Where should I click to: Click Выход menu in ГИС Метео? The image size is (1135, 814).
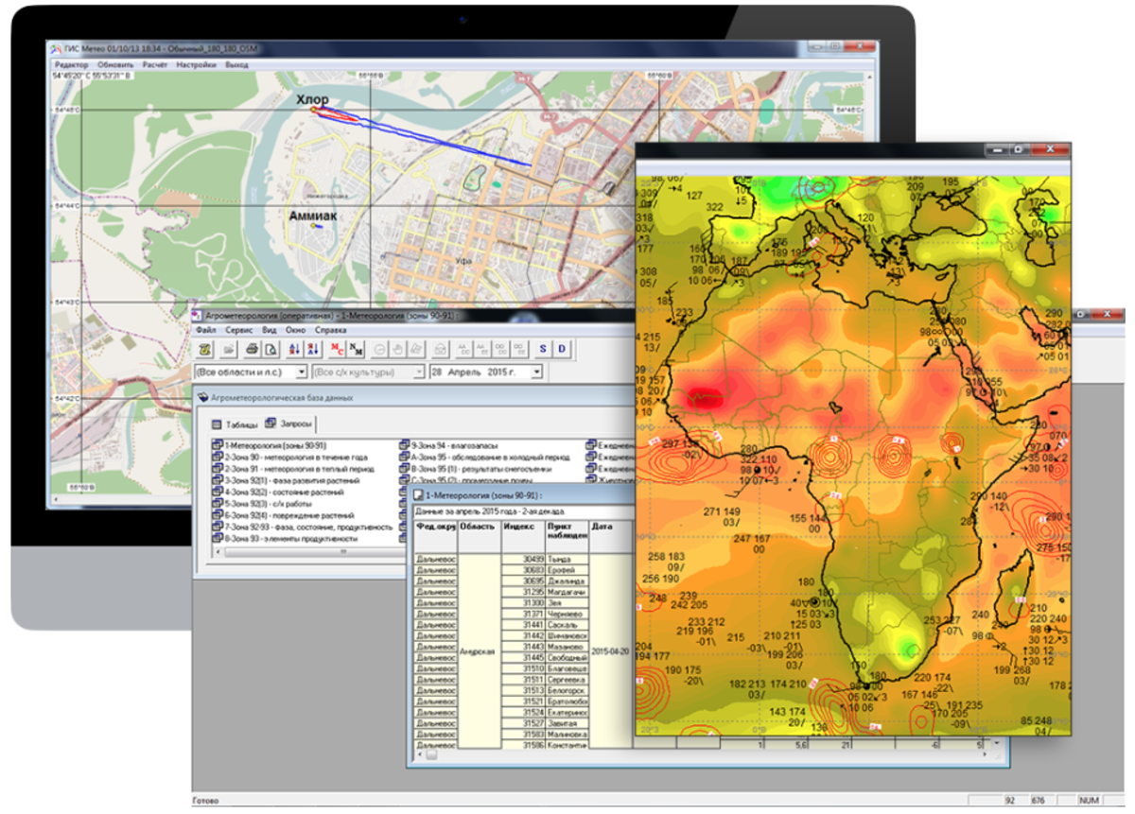[237, 65]
